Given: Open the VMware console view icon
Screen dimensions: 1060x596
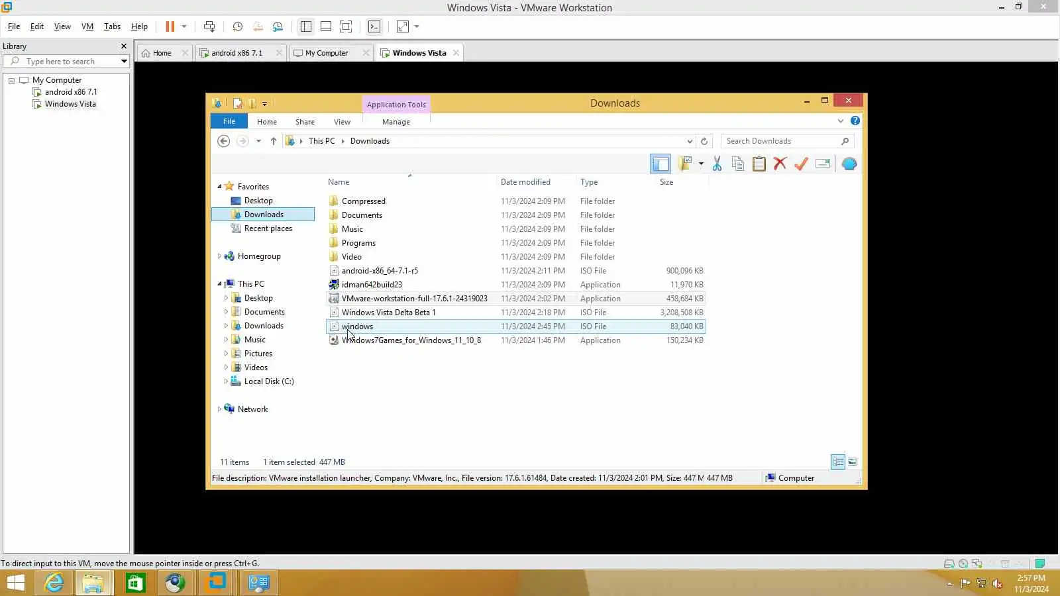Looking at the screenshot, I should pyautogui.click(x=374, y=26).
